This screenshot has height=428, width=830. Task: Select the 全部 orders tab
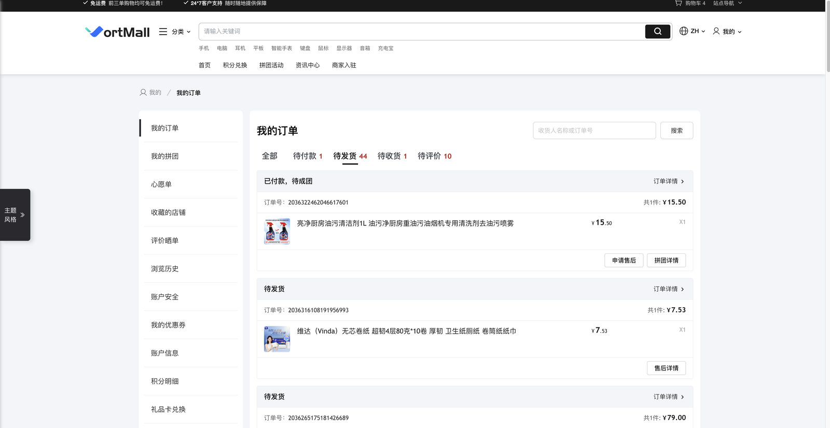coord(269,156)
